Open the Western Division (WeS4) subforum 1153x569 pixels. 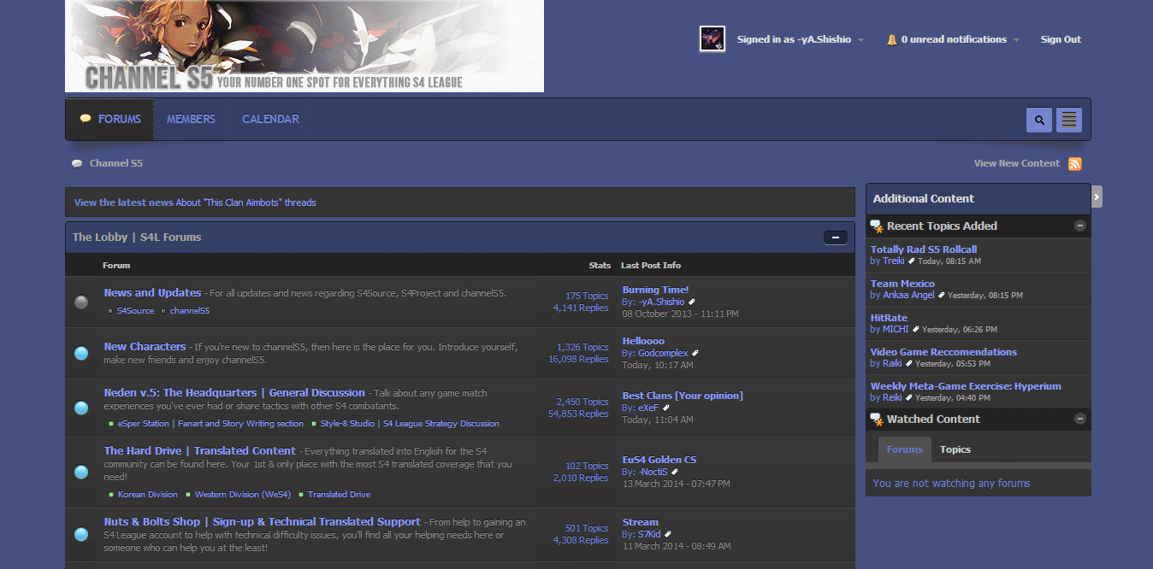(243, 495)
